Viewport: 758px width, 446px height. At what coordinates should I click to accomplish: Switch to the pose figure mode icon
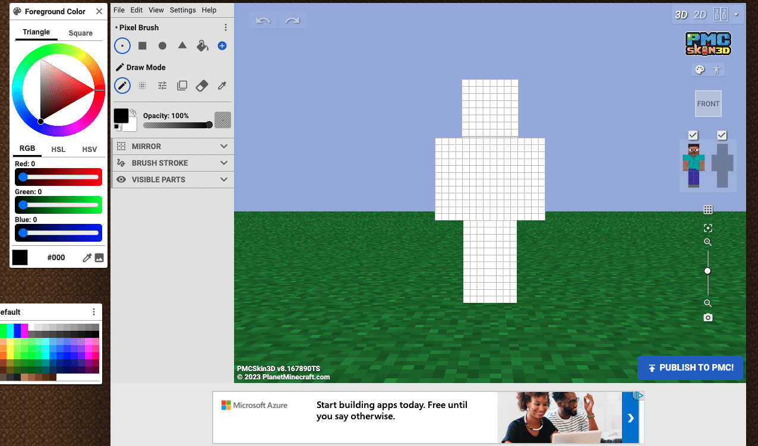(717, 70)
